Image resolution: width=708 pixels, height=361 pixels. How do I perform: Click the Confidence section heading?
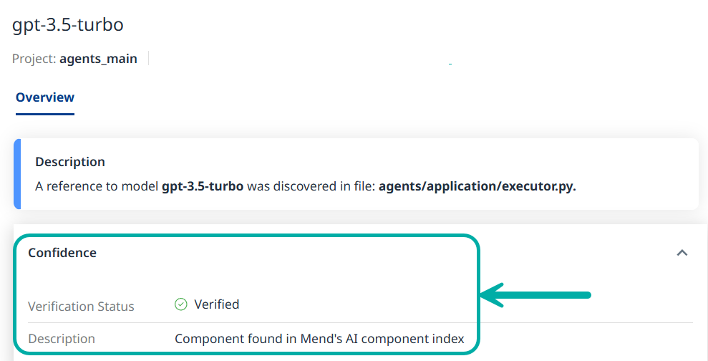[62, 253]
